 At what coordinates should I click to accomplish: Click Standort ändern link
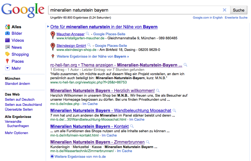click(x=17, y=83)
